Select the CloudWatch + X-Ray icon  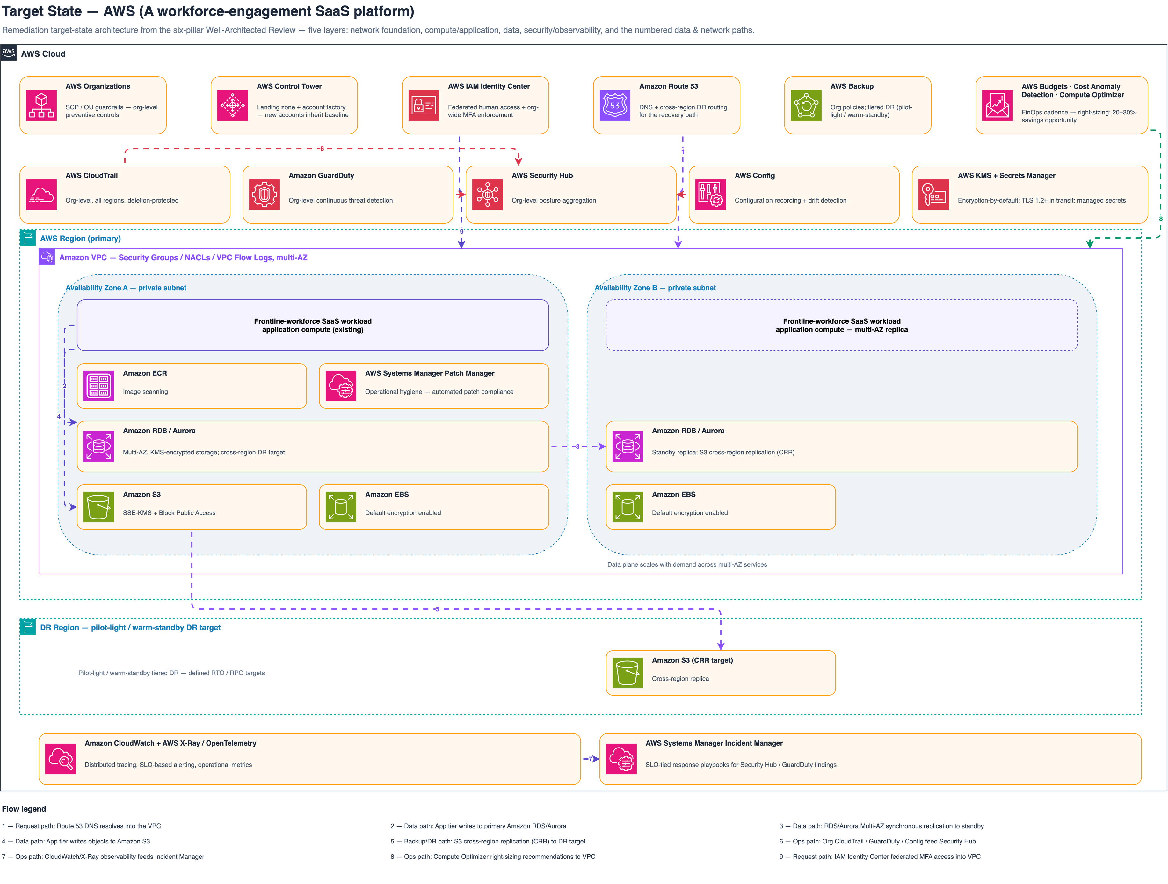point(61,759)
